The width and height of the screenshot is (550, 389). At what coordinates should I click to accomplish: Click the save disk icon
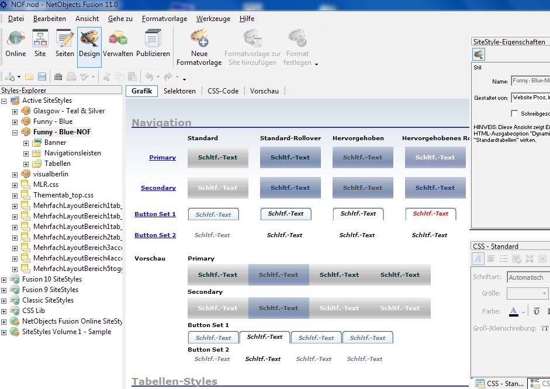[42, 77]
